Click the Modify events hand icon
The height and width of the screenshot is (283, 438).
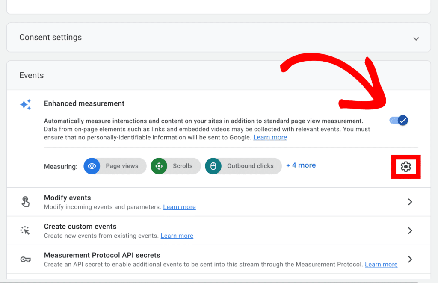(x=26, y=202)
